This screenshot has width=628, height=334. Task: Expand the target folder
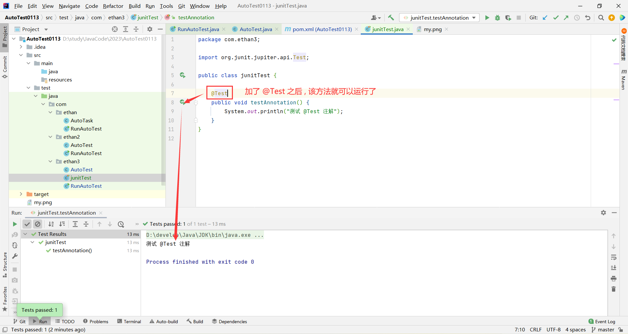point(21,194)
